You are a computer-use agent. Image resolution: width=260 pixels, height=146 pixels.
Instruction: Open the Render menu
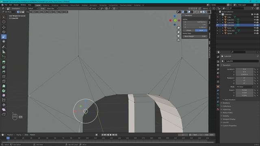coord(16,5)
